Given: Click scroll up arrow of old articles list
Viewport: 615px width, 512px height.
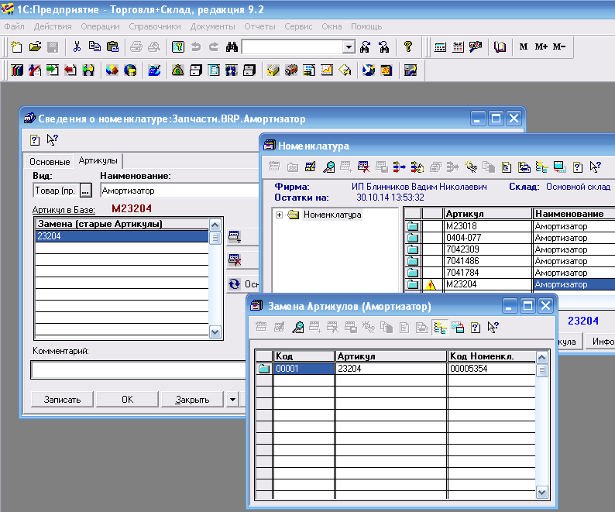Looking at the screenshot, I should pos(215,225).
